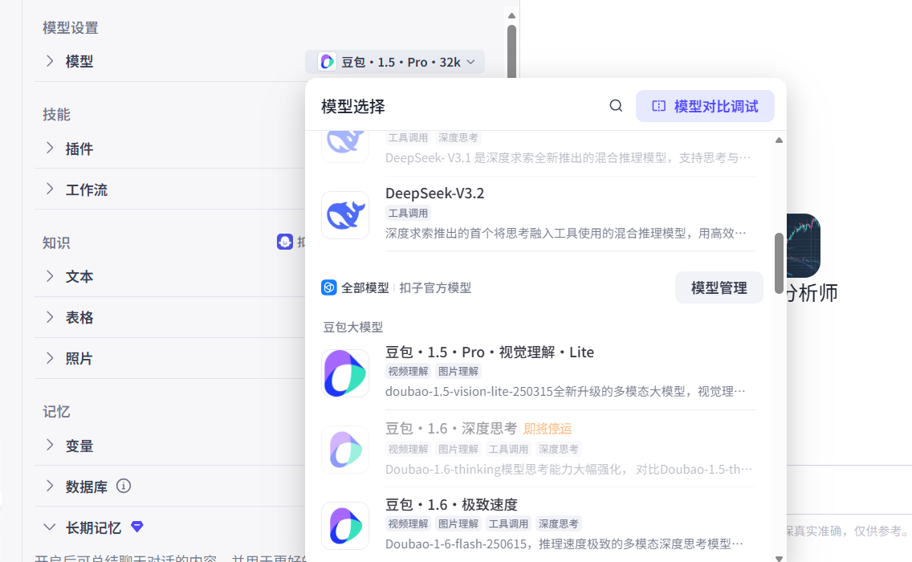Click the scroll-up arrow of model list

tap(779, 140)
